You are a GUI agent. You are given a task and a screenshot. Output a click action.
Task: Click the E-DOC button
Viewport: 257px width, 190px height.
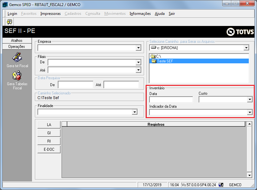pyautogui.click(x=49, y=149)
